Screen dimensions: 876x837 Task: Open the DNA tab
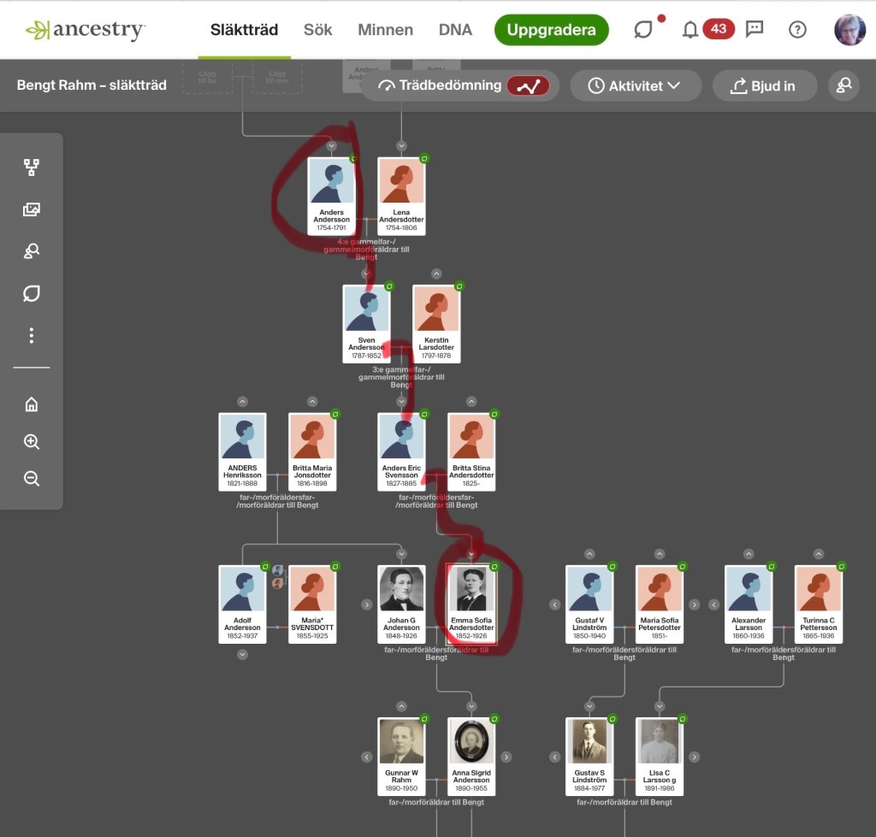coord(455,30)
